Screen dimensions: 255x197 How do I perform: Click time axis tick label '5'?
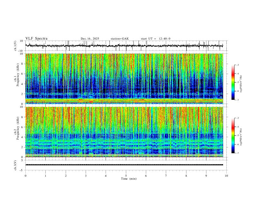coord(126,176)
